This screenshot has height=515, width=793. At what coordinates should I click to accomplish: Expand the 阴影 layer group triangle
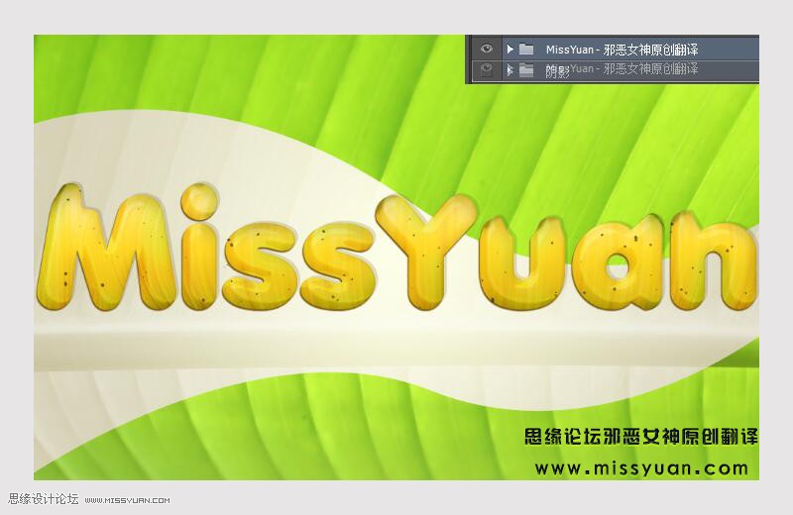[x=510, y=69]
